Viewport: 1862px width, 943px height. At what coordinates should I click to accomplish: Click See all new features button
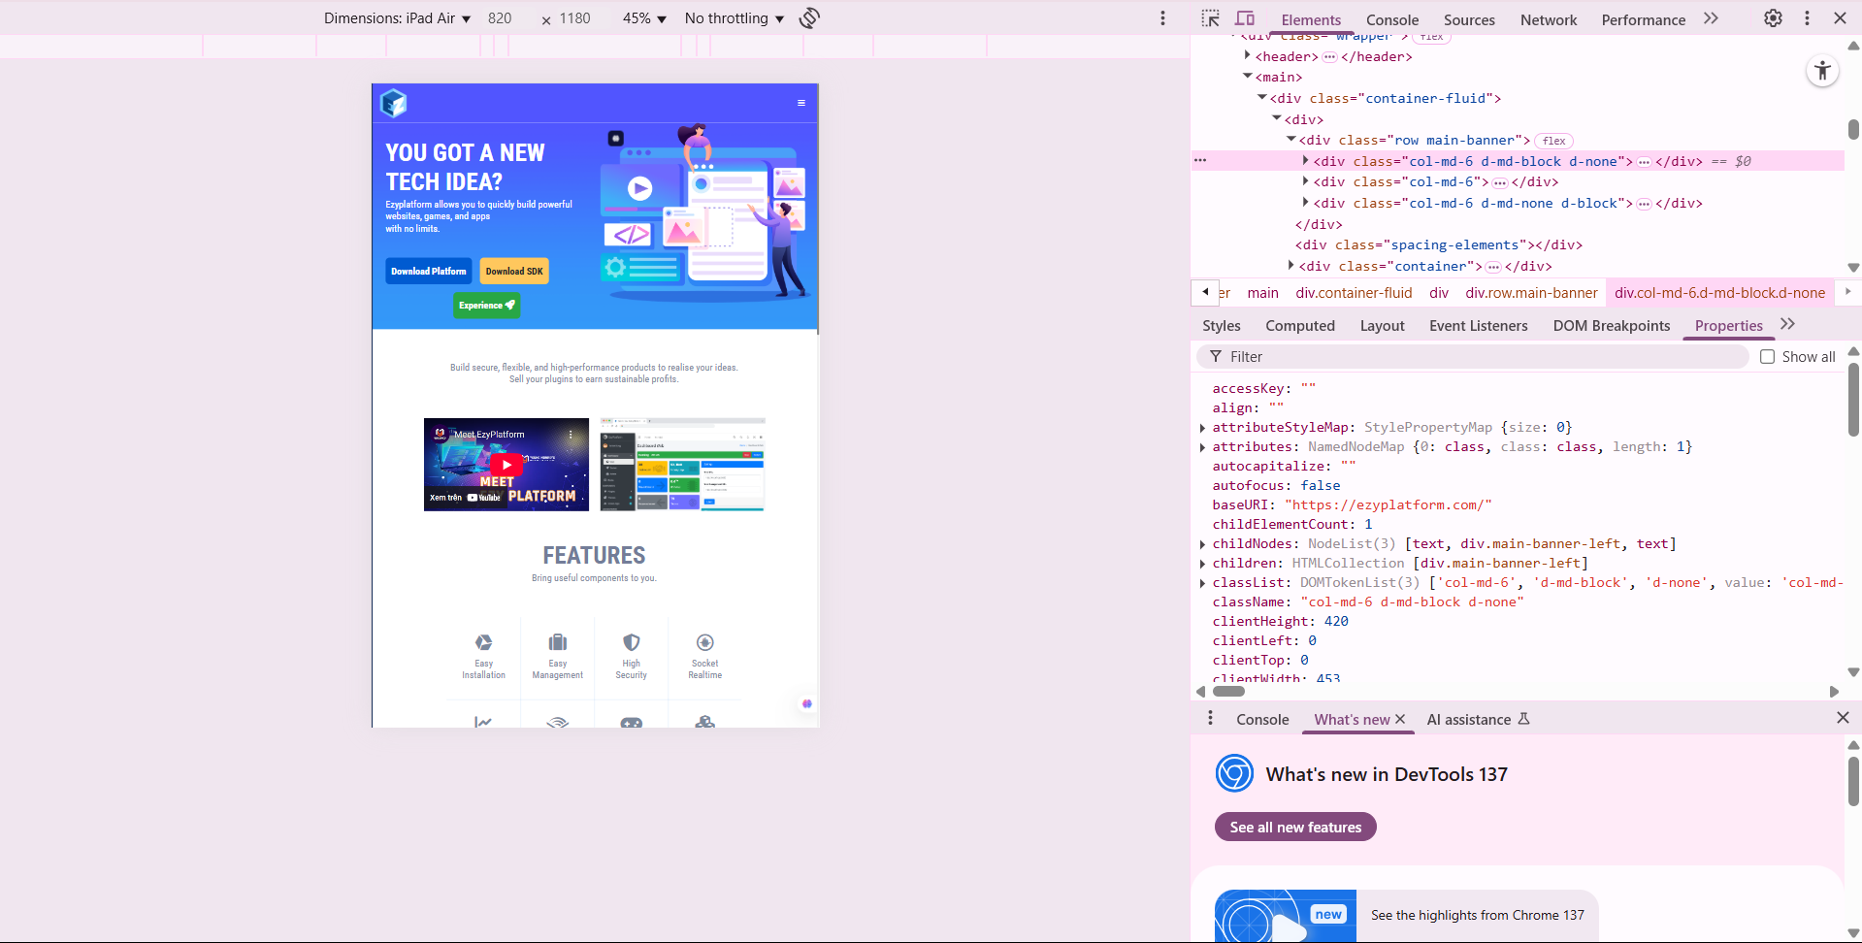tap(1295, 827)
